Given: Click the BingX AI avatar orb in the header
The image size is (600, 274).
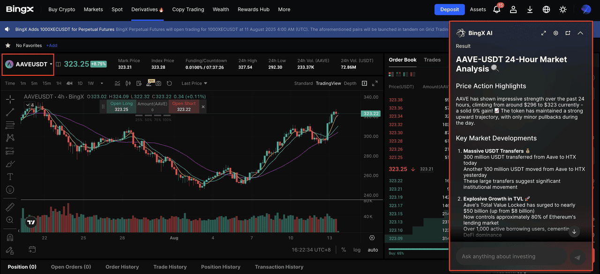Looking at the screenshot, I should tap(586, 9).
